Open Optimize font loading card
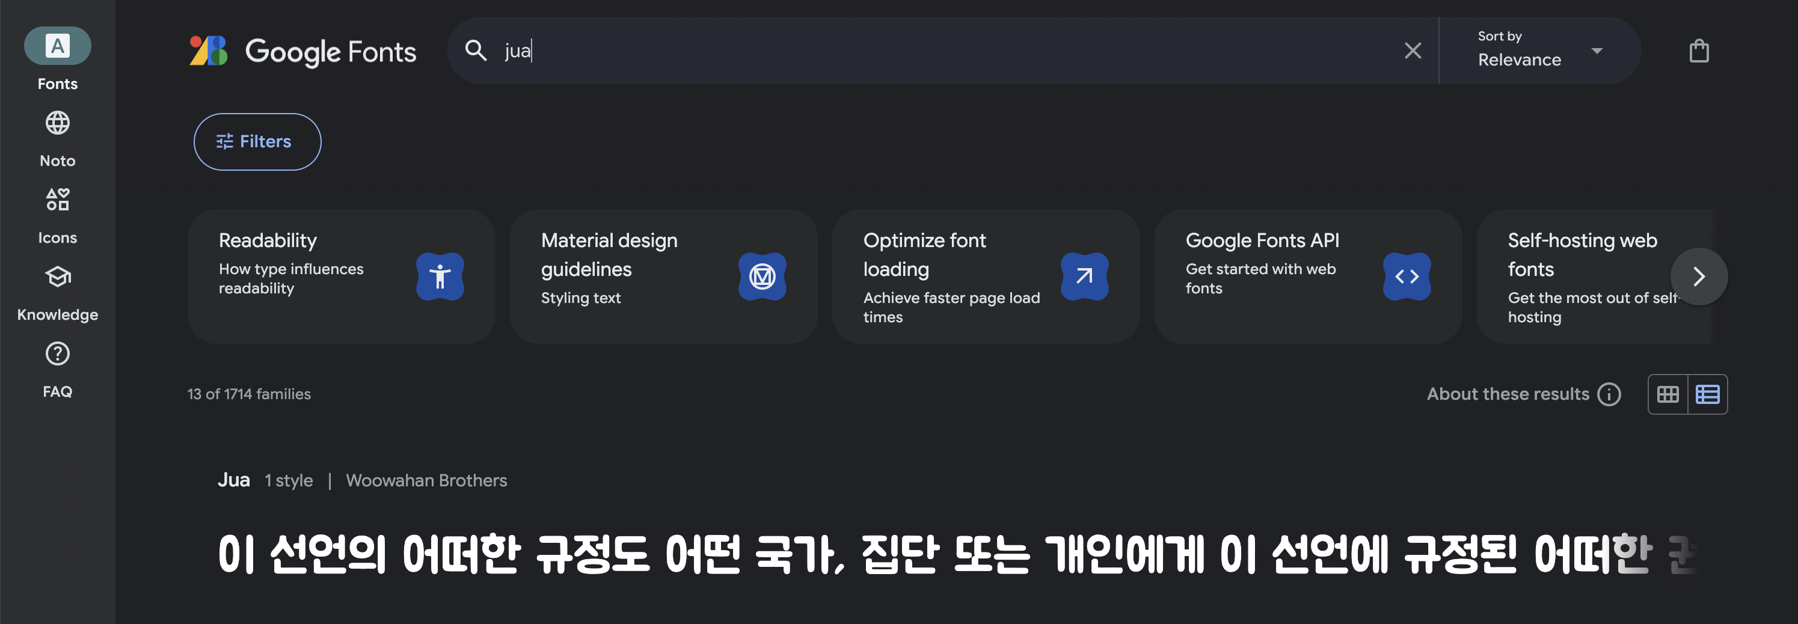This screenshot has width=1798, height=624. (986, 277)
